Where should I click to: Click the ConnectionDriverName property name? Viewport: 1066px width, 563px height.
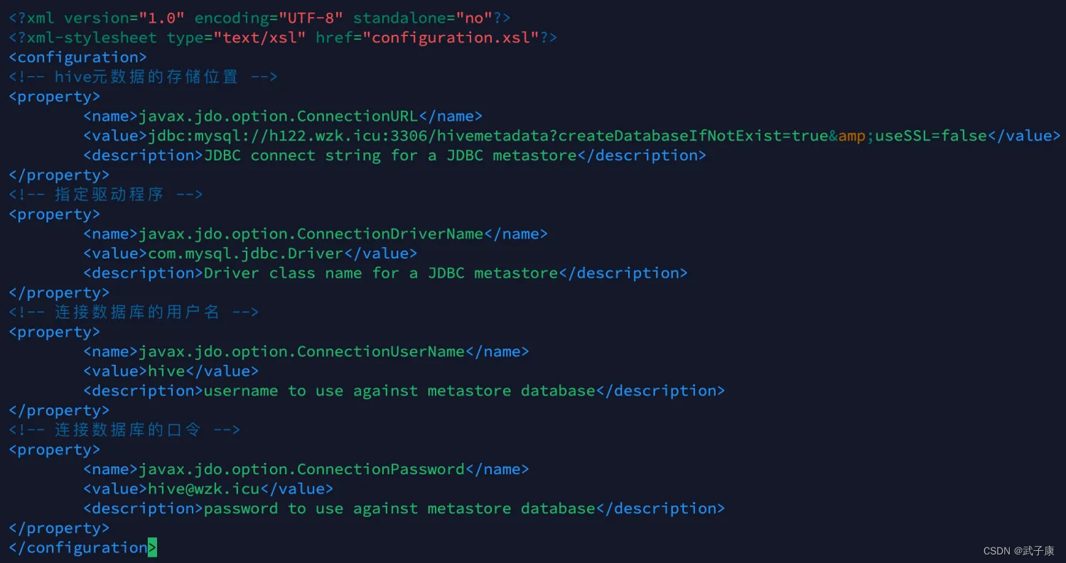tap(311, 234)
